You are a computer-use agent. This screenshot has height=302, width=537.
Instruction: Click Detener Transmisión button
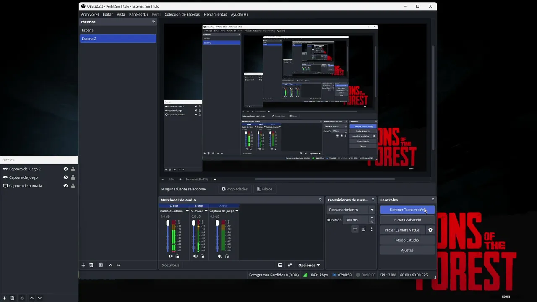tap(407, 210)
